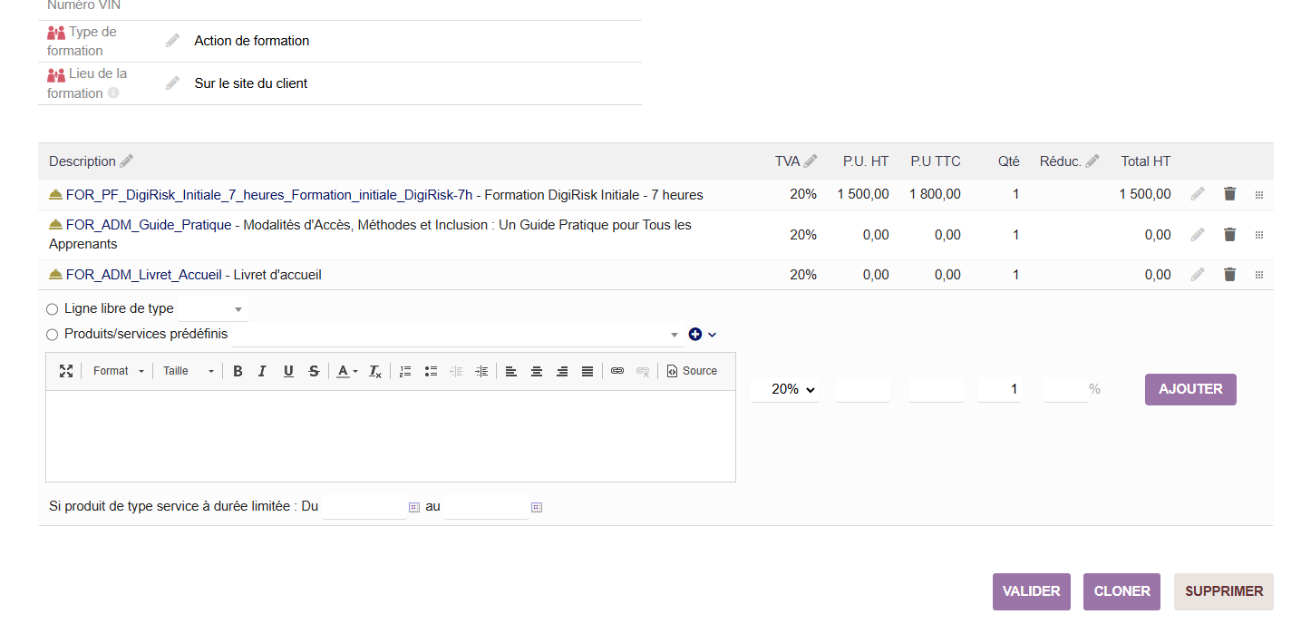Open the Taille font size dropdown
The width and height of the screenshot is (1301, 634).
188,371
